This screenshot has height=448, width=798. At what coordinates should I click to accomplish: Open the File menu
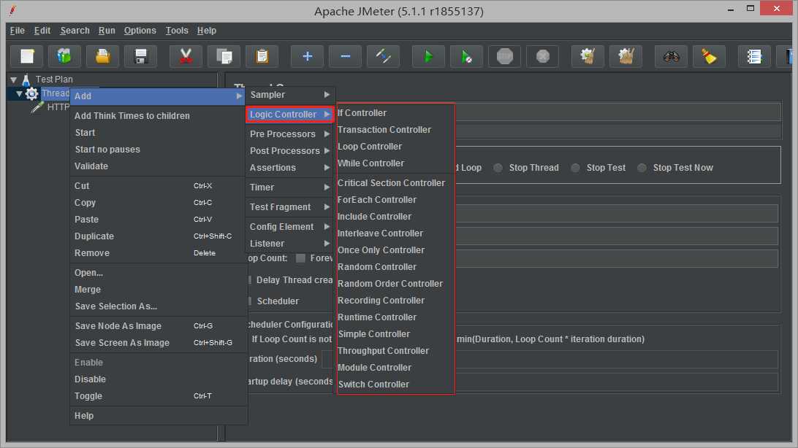tap(18, 31)
